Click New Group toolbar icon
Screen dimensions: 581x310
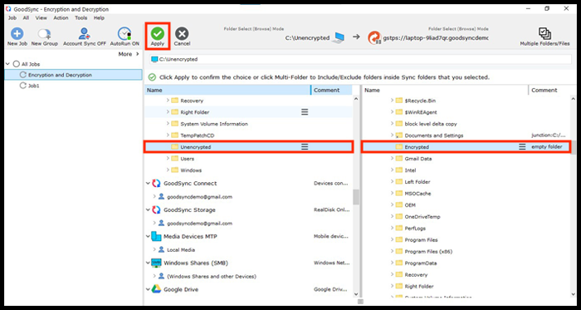coord(44,34)
